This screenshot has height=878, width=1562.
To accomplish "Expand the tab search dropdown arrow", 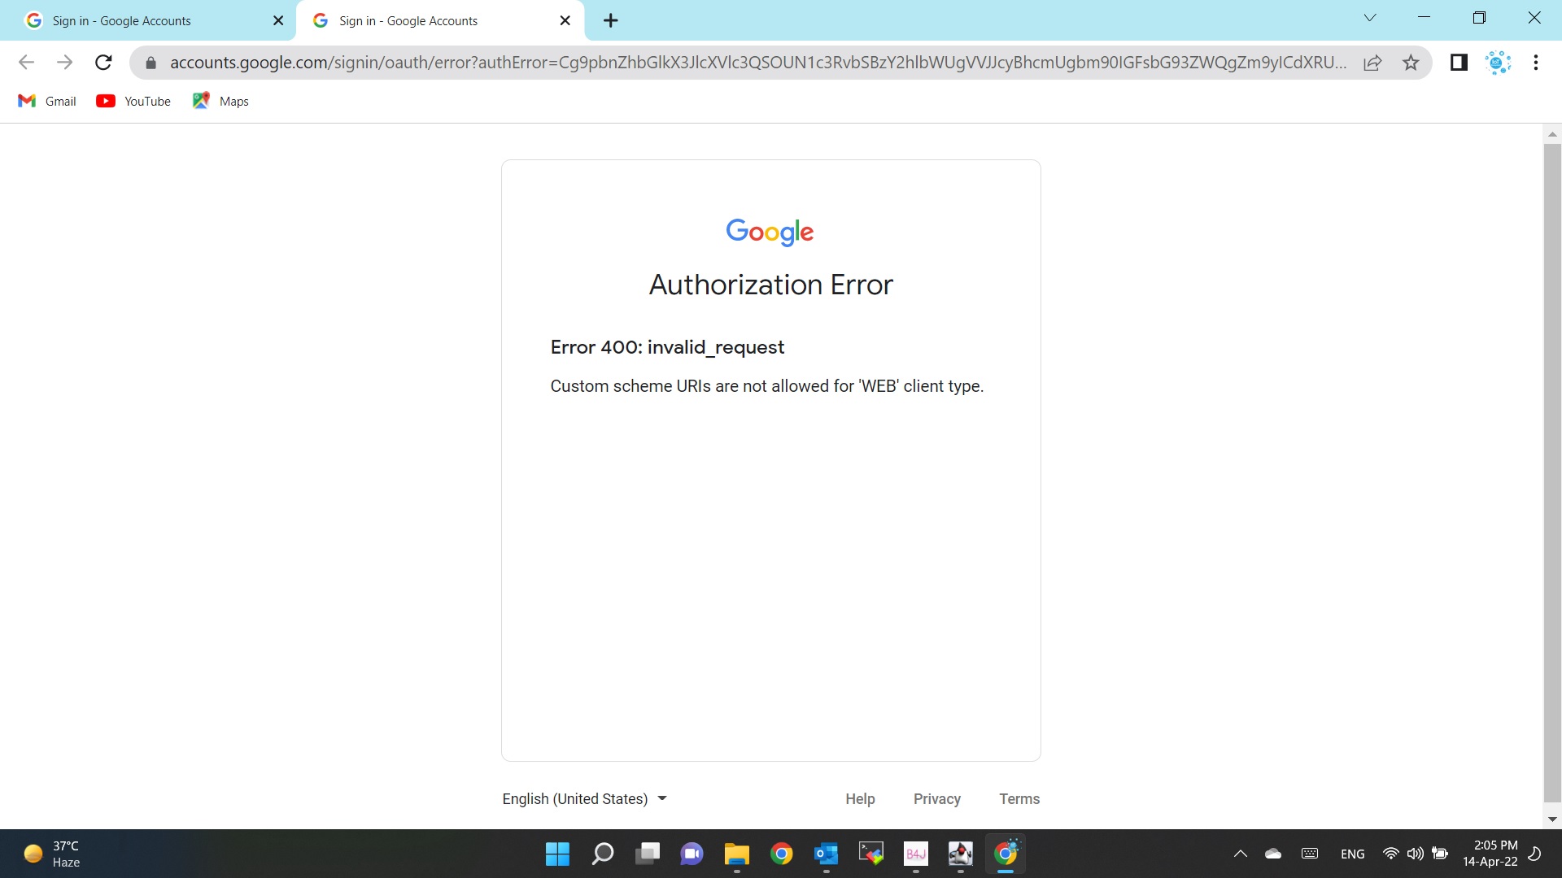I will pos(1370,17).
